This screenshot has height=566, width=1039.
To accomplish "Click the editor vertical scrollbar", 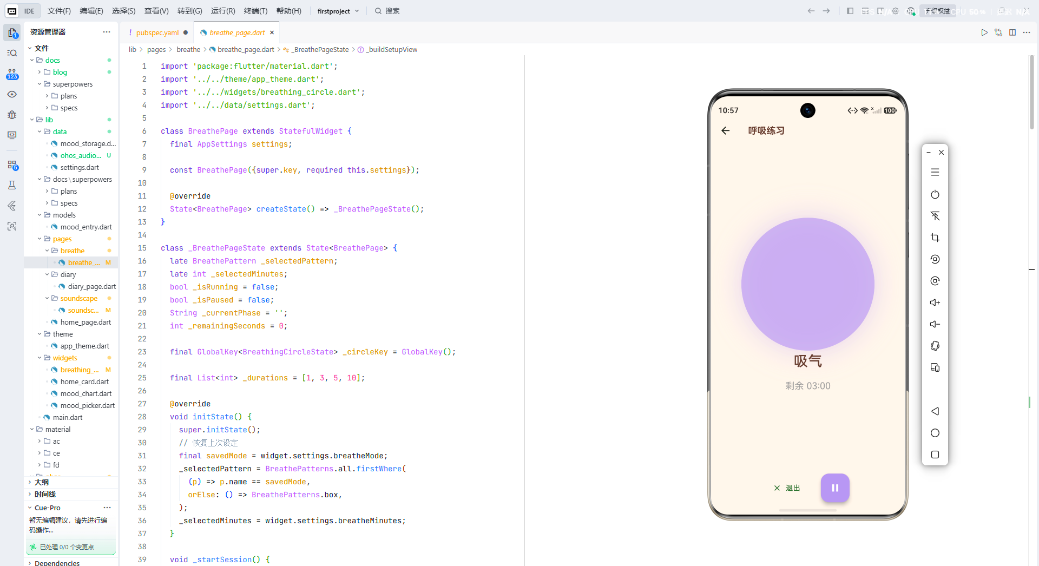I will click(1032, 92).
